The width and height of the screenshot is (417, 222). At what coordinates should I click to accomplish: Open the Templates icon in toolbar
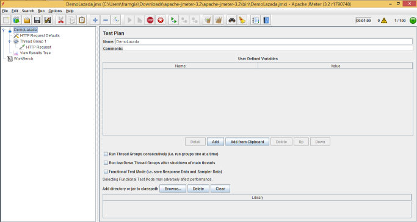pos(16,20)
